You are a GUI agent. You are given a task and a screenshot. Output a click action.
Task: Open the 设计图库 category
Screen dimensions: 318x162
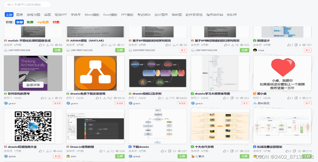pyautogui.click(x=161, y=15)
